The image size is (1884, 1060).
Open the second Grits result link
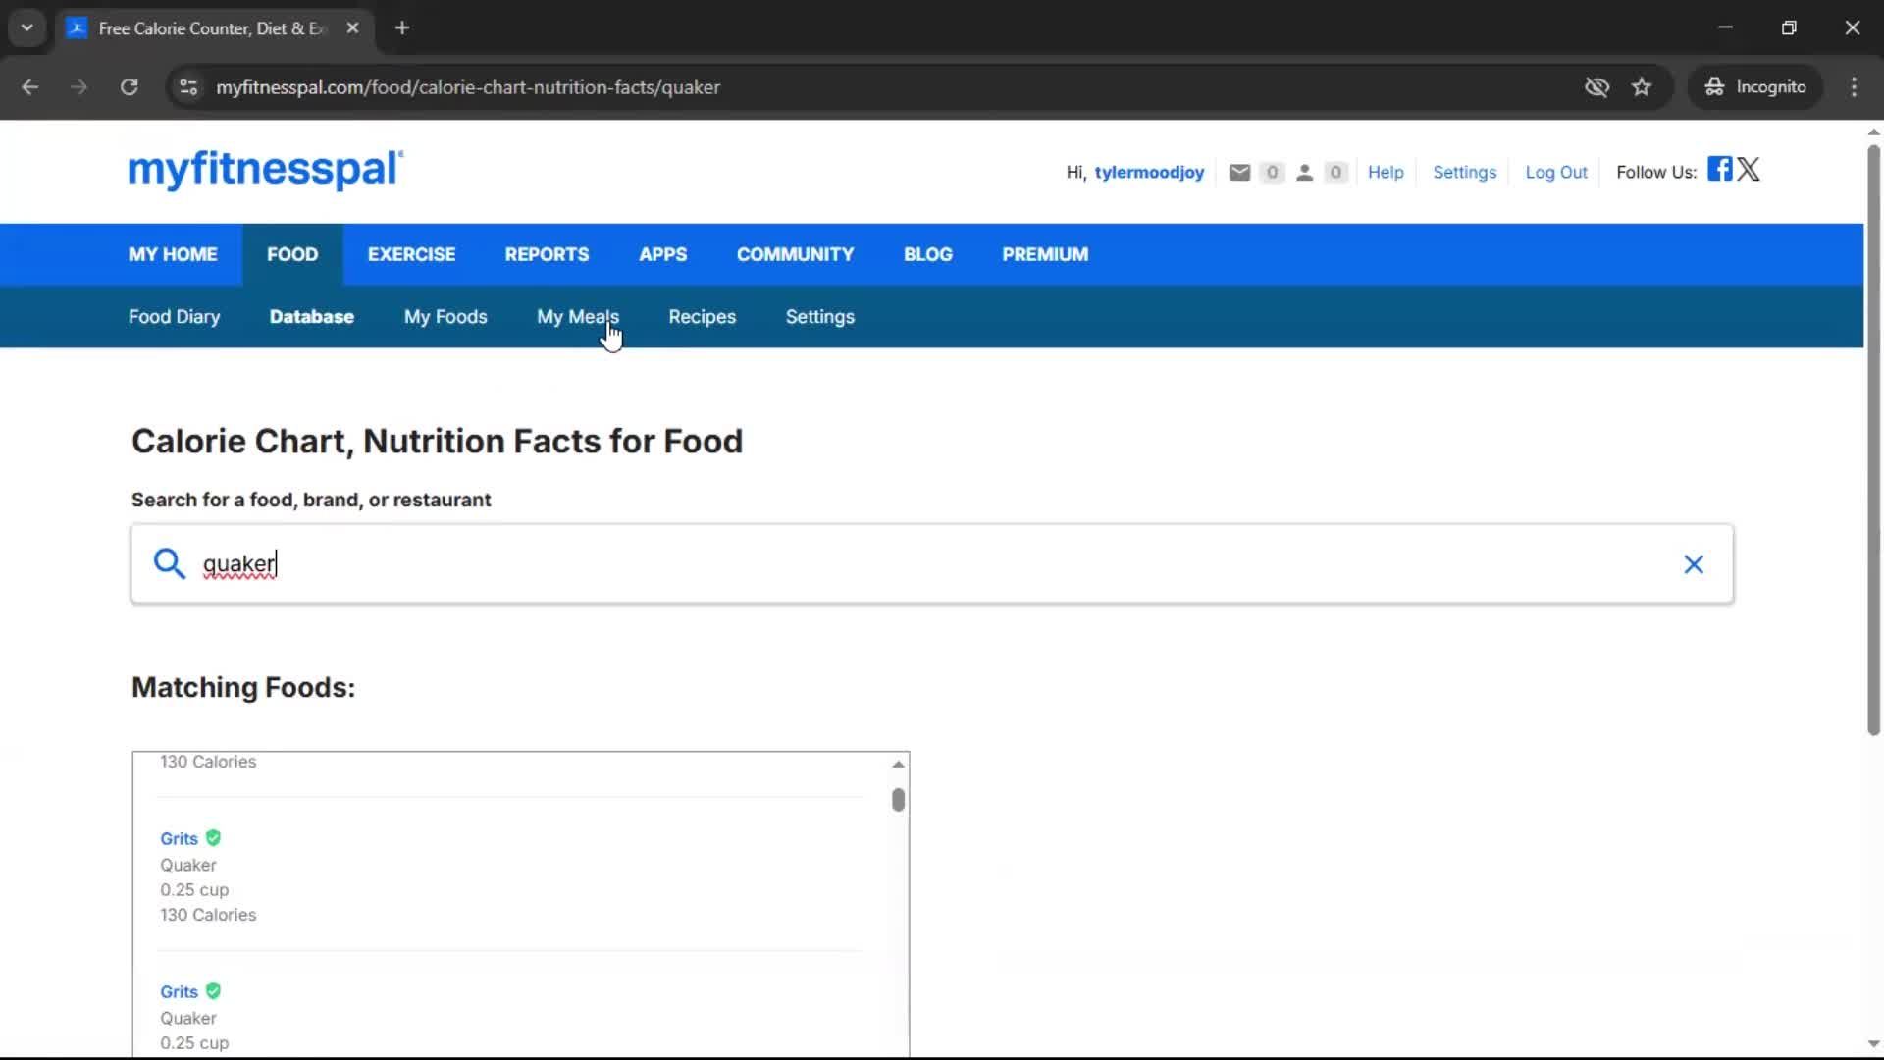[179, 991]
